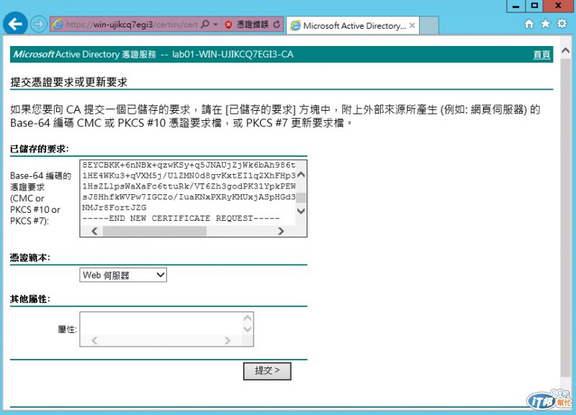Expand the address bar history dropdown arrow
The width and height of the screenshot is (576, 415).
215,24
